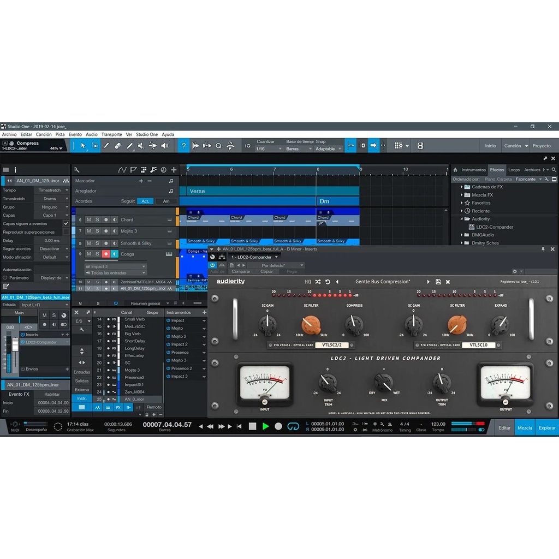The image size is (559, 559).
Task: Open the Canción menu in menu bar
Action: tap(44, 134)
